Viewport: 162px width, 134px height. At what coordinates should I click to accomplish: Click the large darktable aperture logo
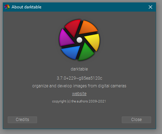coord(79,40)
